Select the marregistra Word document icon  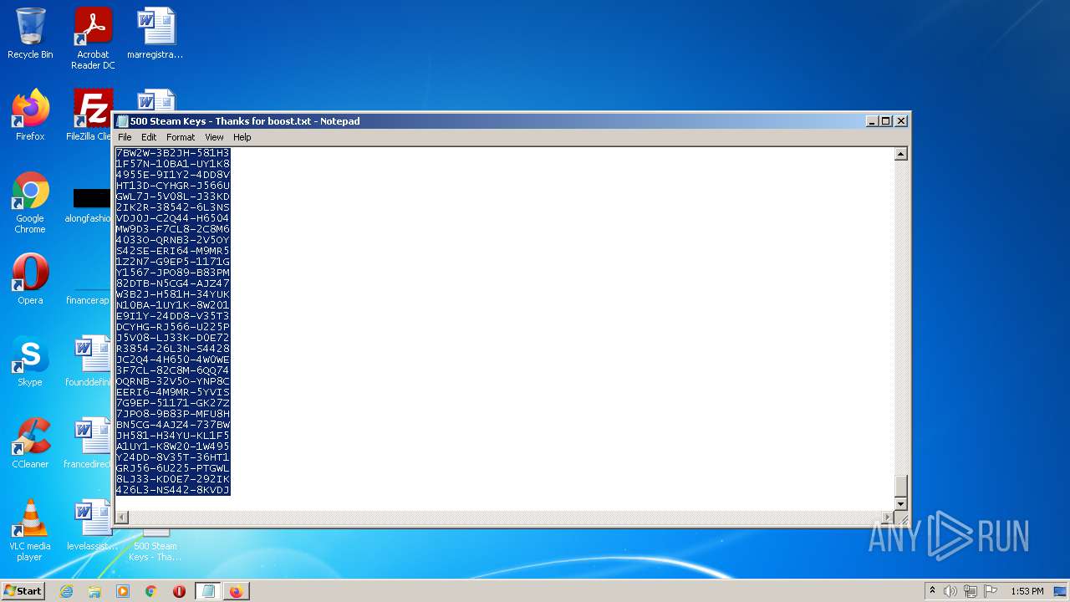[155, 33]
